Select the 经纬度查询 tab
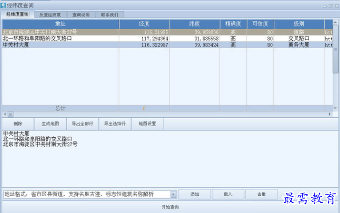This screenshot has height=213, width=340. click(x=18, y=15)
